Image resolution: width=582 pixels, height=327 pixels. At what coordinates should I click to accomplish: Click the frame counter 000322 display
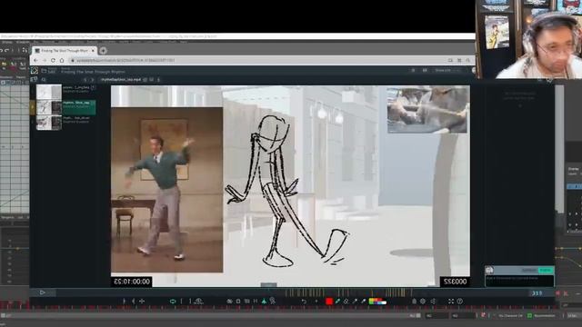click(455, 282)
